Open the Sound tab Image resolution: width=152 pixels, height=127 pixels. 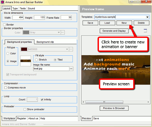pyautogui.click(x=32, y=9)
